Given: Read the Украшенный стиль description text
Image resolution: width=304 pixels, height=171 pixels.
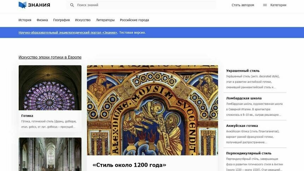Looking at the screenshot, I should [253, 82].
